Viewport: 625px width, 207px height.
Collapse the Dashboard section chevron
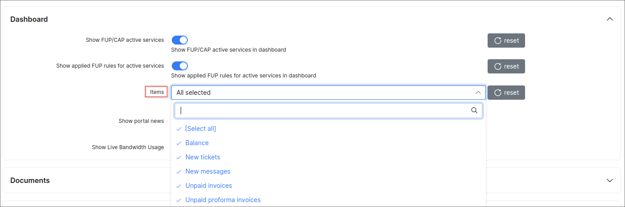tap(610, 19)
